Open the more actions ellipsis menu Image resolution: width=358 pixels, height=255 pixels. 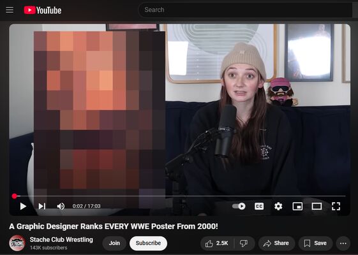tap(343, 244)
